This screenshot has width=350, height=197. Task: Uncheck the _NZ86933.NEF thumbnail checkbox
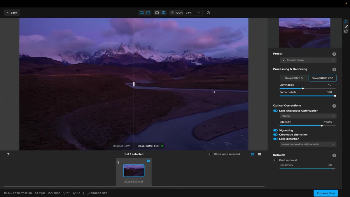pos(148,161)
